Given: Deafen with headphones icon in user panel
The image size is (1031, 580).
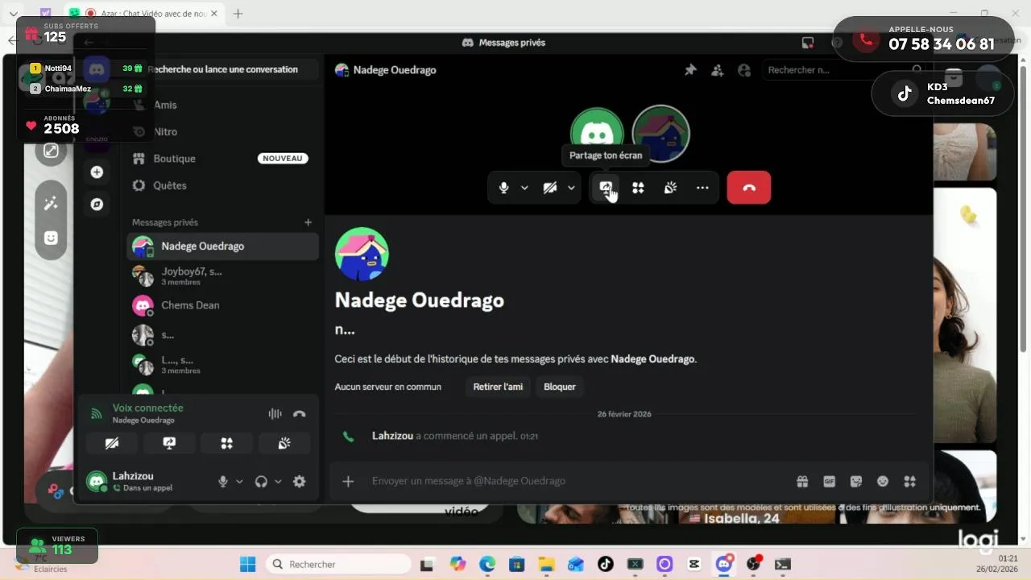Looking at the screenshot, I should tap(261, 482).
